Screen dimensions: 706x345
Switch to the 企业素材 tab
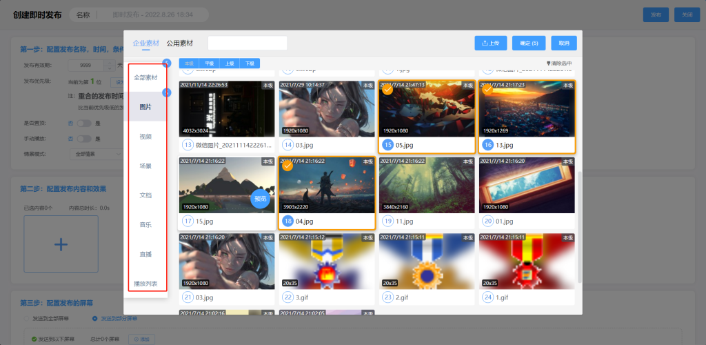(146, 43)
